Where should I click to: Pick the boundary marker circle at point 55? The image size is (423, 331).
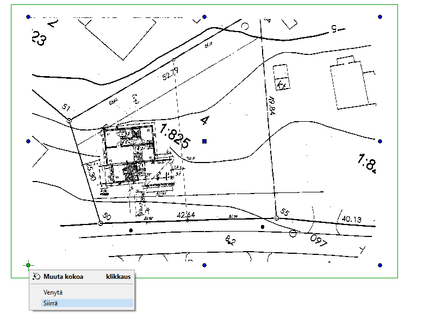click(x=276, y=218)
